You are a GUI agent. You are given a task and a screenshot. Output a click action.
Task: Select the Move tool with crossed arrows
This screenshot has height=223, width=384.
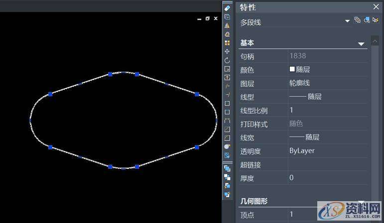227,51
